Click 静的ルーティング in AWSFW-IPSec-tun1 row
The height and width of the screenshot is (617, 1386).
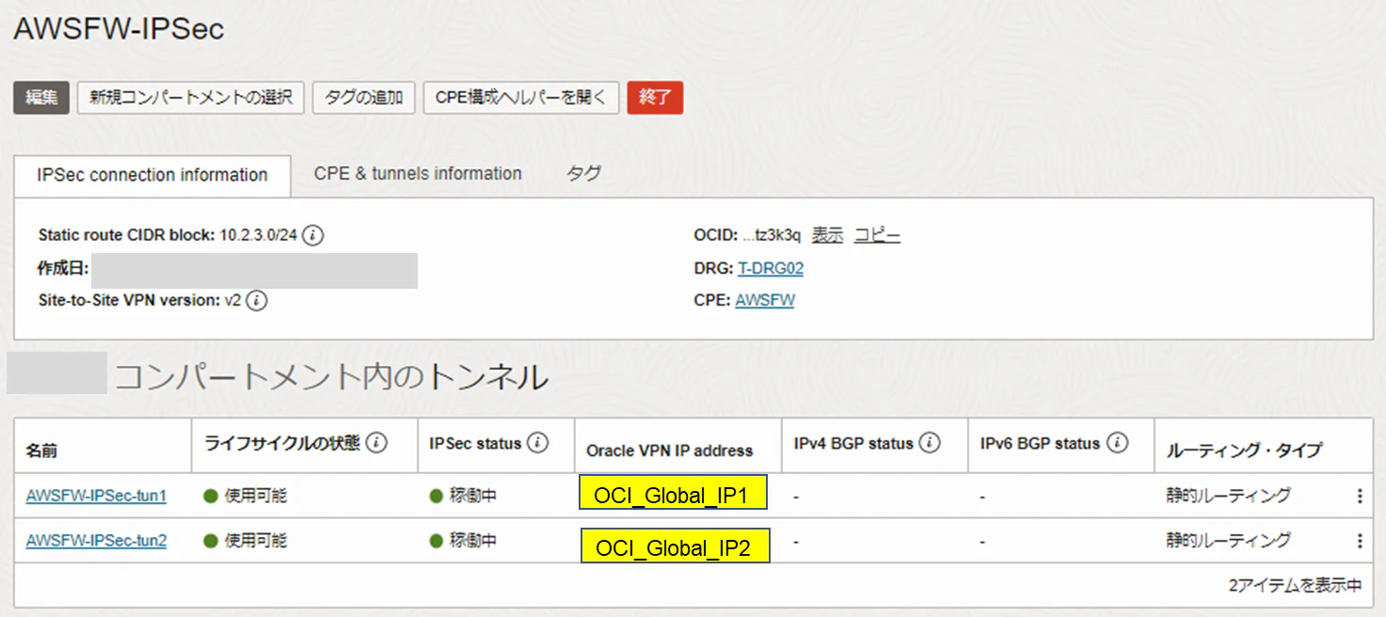[x=1229, y=496]
